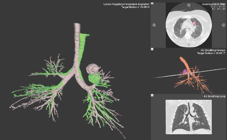Image resolution: width=227 pixels, height=140 pixels.
Task: Select the green expiration tumor sphere
Action: tap(94, 78)
